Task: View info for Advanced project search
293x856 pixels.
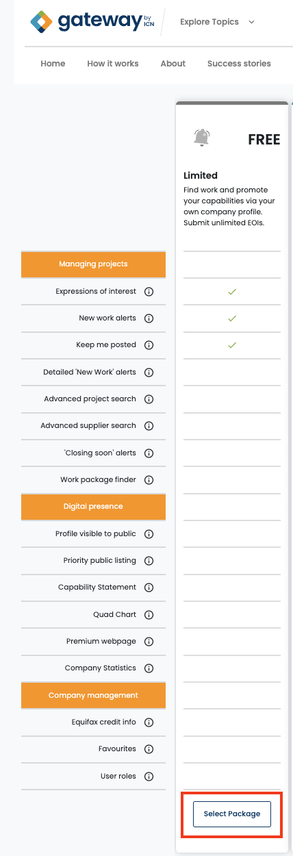Action: click(x=149, y=399)
